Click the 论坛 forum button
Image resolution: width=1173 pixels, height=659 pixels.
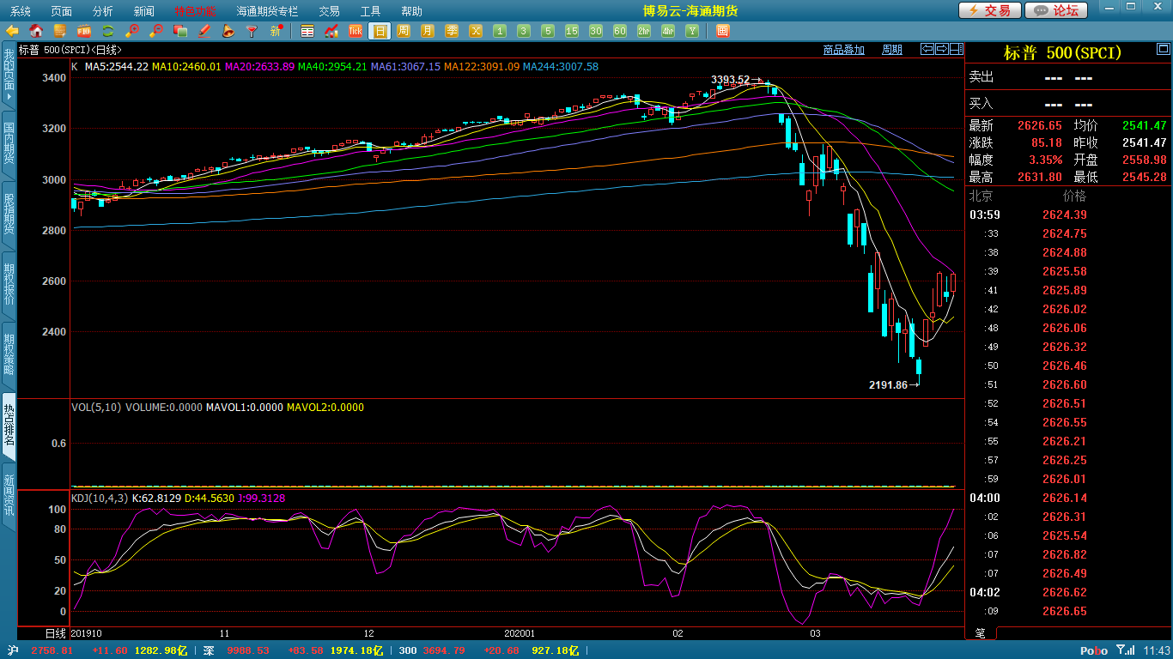(1056, 10)
